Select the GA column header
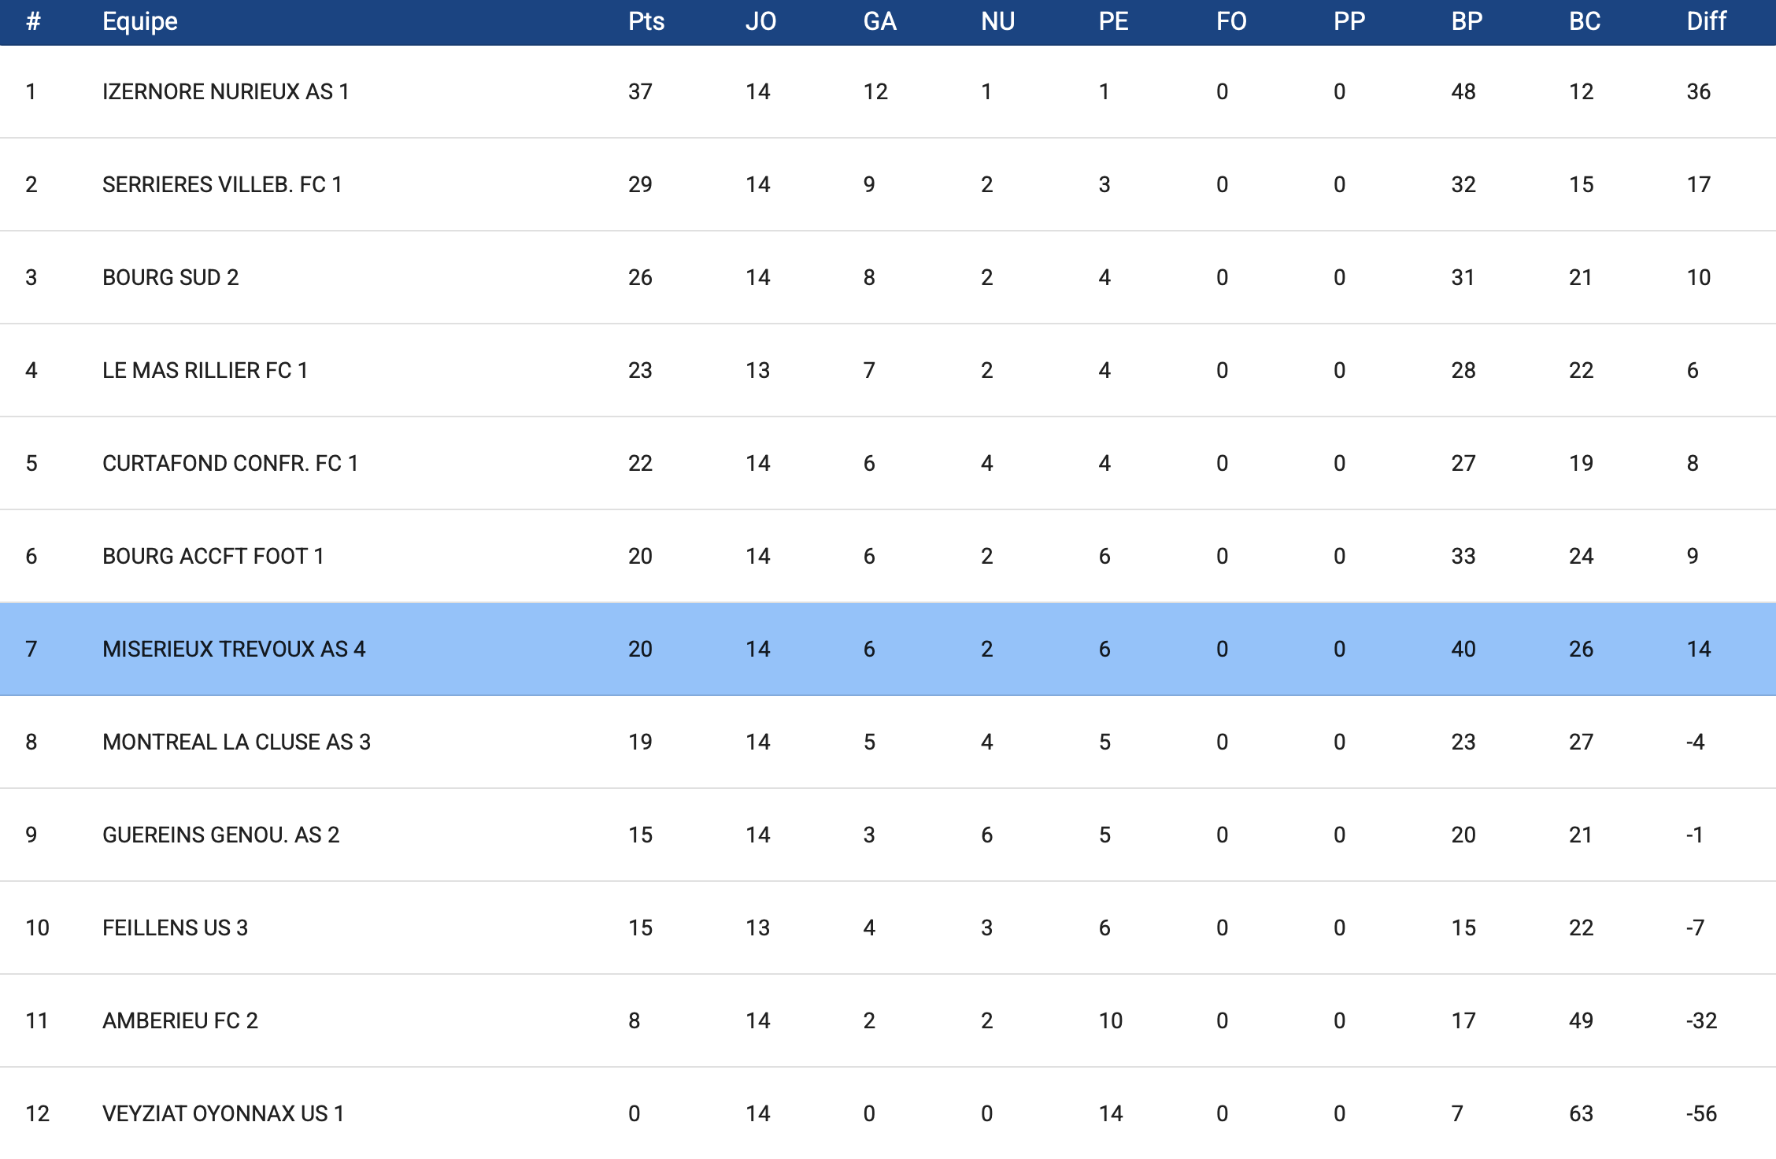1776x1159 pixels. coord(879,21)
